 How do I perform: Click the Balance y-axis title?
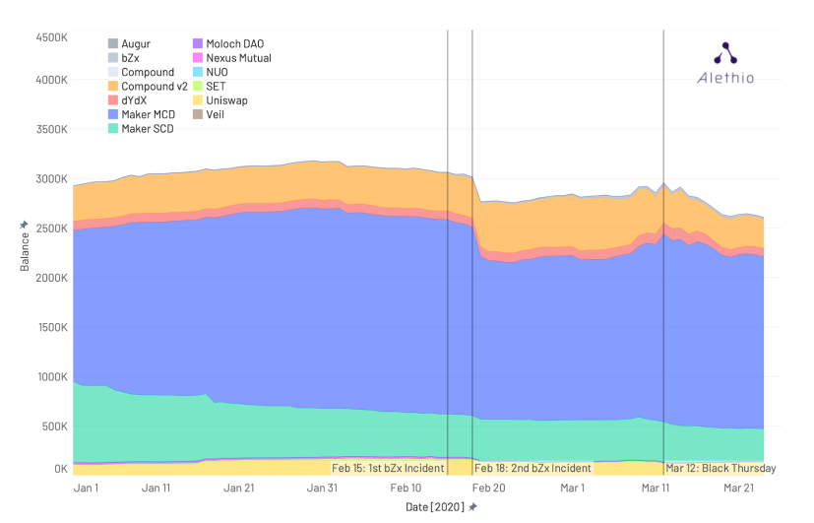tap(25, 251)
